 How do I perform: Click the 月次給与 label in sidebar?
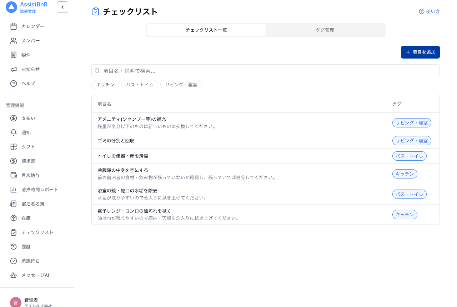point(31,175)
